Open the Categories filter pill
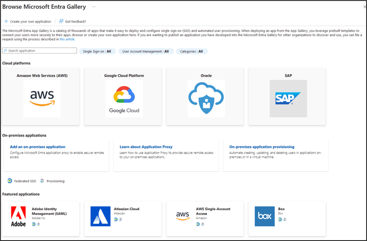The width and height of the screenshot is (367, 241). [191, 52]
